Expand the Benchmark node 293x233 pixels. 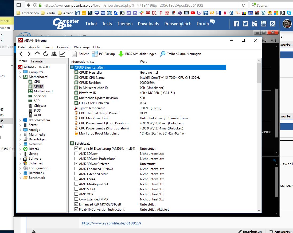tap(20, 178)
